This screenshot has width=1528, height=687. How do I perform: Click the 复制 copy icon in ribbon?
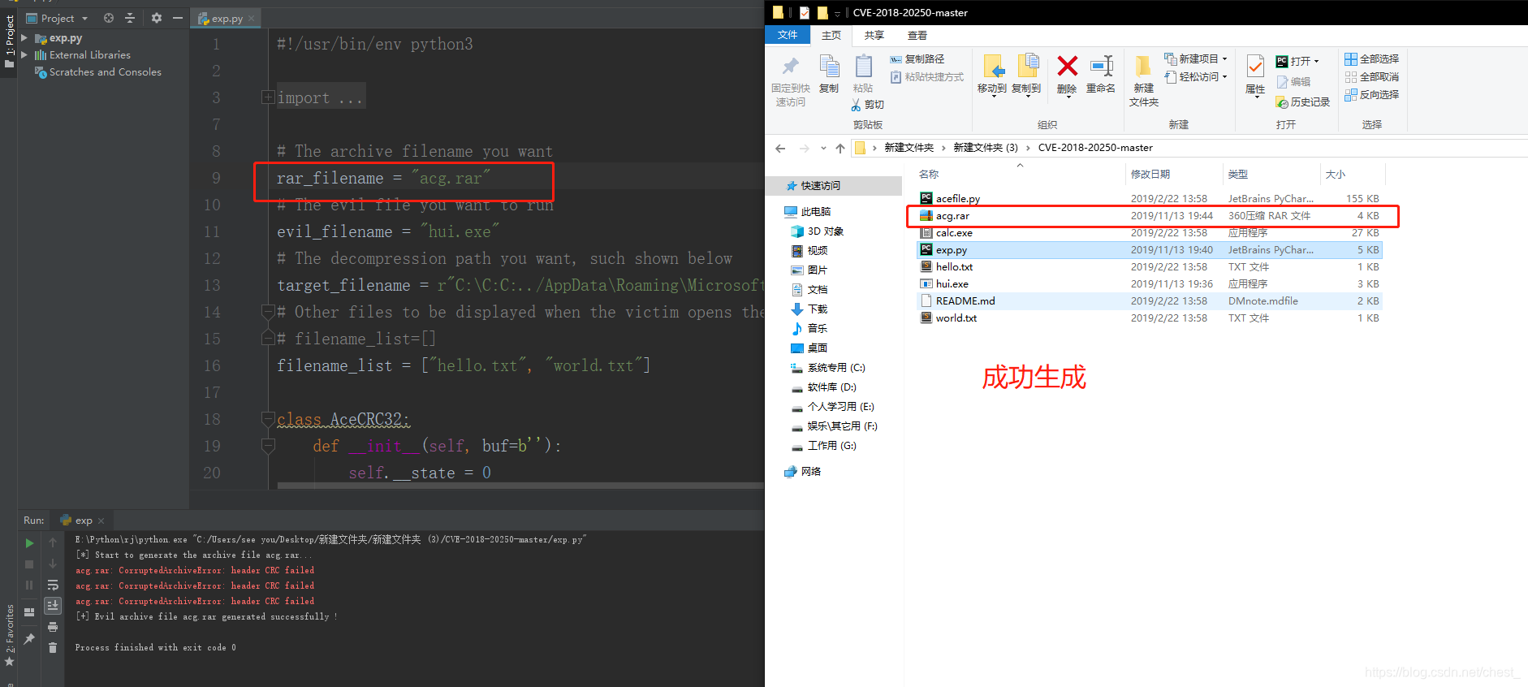pyautogui.click(x=829, y=66)
